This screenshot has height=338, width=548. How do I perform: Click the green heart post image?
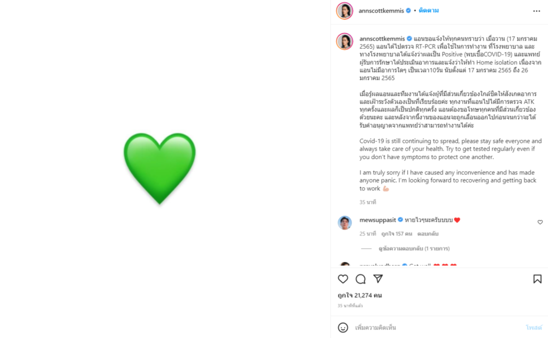[x=159, y=168]
